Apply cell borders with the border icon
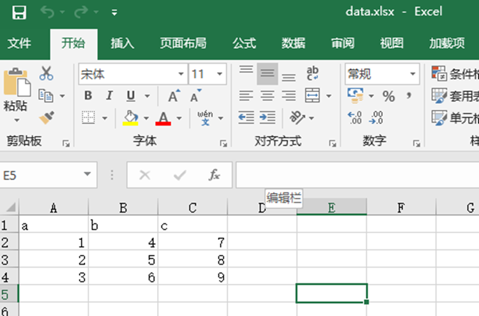This screenshot has height=316, width=479. click(x=88, y=117)
